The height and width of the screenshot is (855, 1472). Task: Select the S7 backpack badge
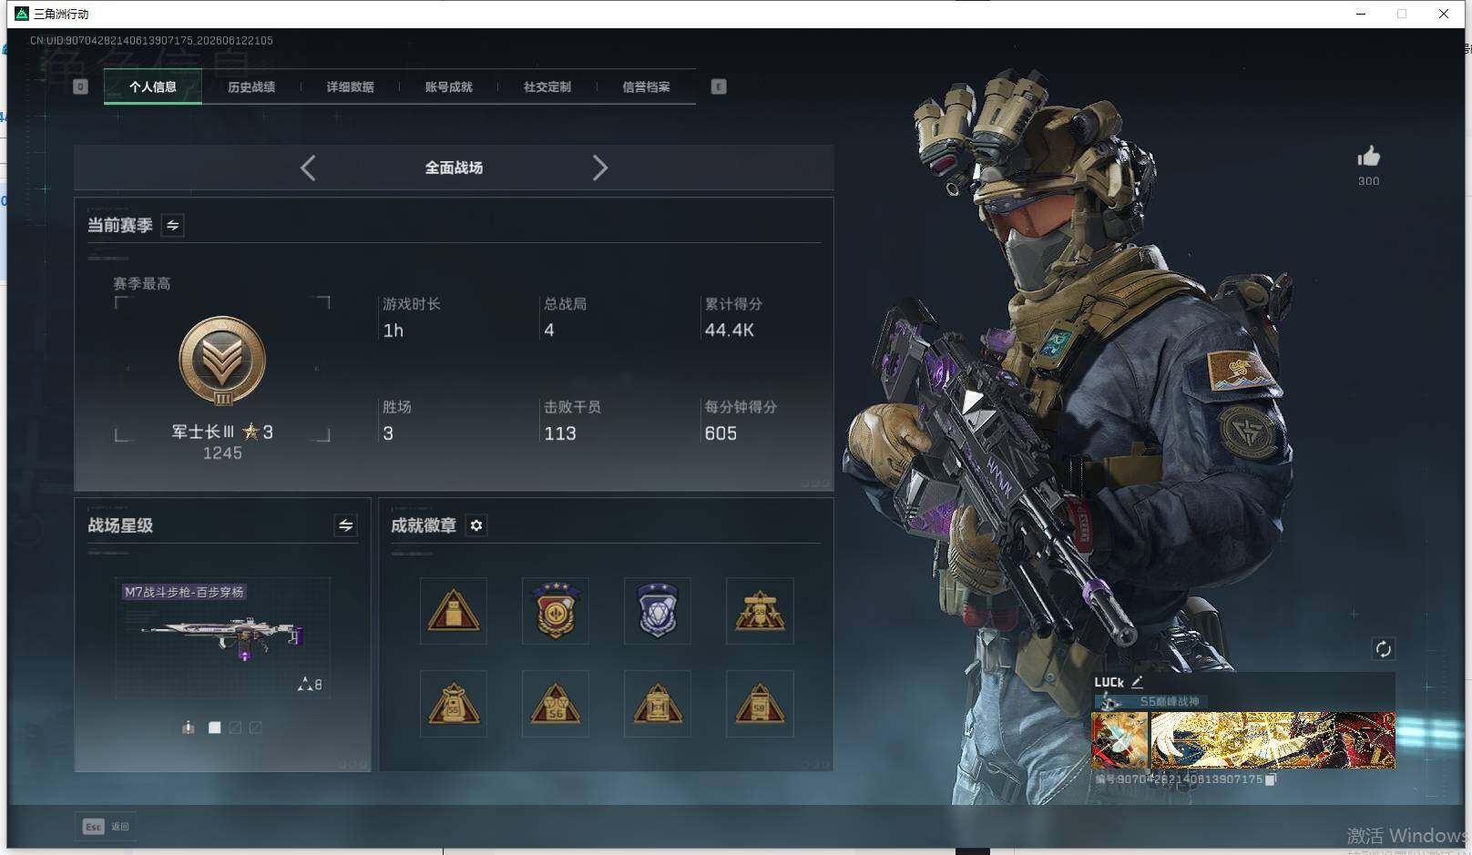click(x=658, y=704)
